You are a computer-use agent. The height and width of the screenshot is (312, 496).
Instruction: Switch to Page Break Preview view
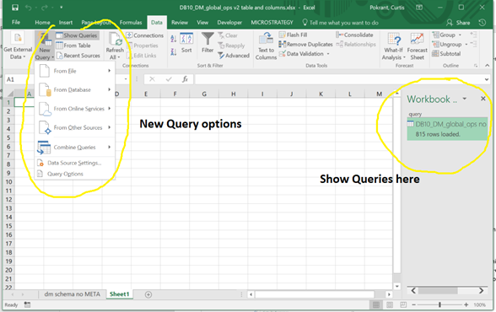(403, 304)
